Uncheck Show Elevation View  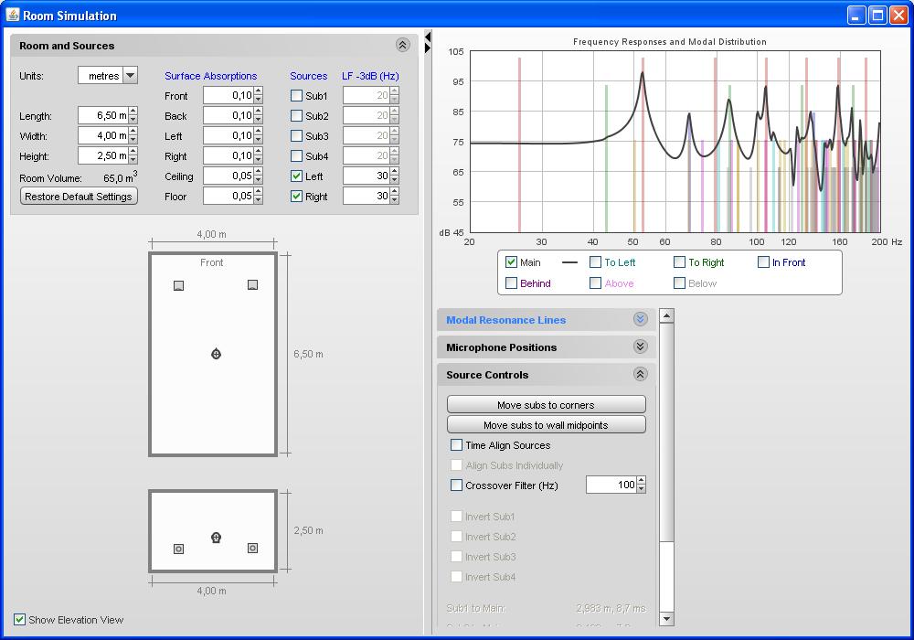pos(20,620)
